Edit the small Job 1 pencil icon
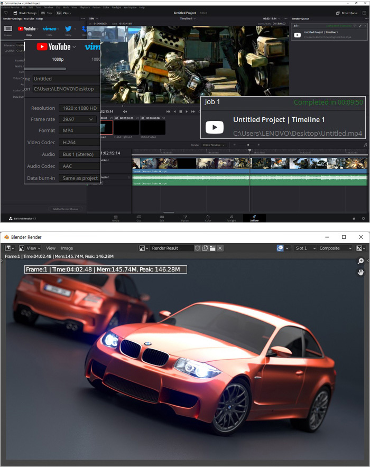 [360, 26]
